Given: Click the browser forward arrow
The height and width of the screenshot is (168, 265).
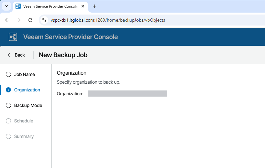Looking at the screenshot, I should [19, 20].
